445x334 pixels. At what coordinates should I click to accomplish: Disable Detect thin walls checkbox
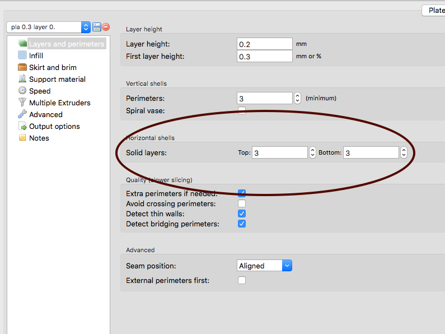[242, 214]
